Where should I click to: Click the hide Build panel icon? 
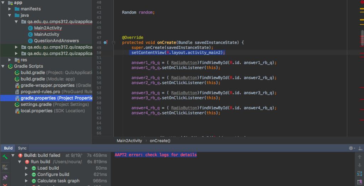pos(360,148)
